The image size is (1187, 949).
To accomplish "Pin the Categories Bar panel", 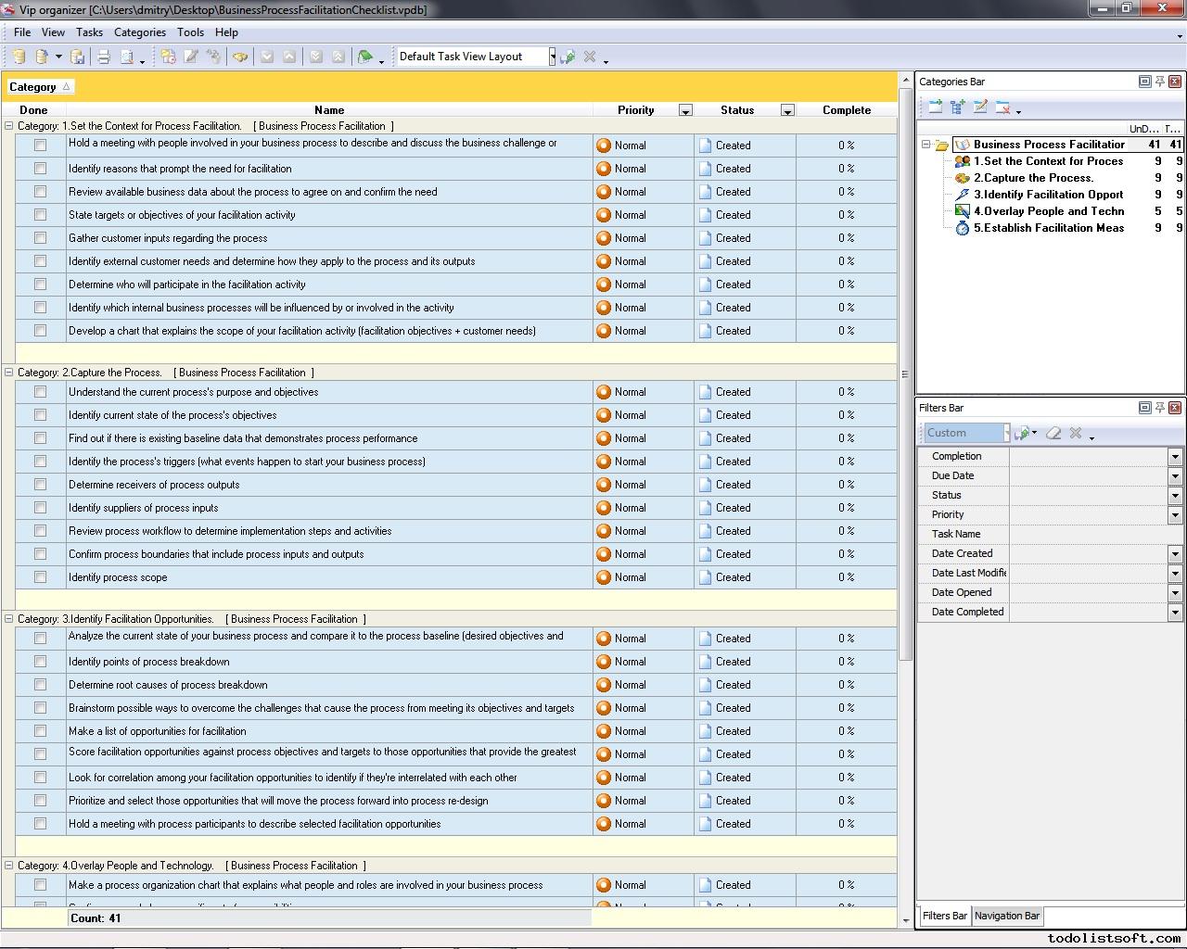I will tap(1159, 82).
